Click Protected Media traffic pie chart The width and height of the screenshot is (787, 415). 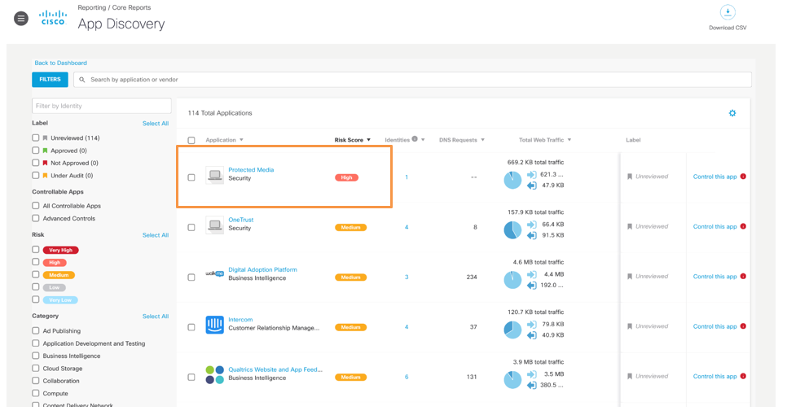[x=512, y=180]
